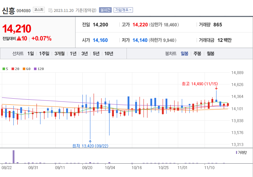Click the 09/20 date axis label
Screen dimensions: 253x177
click(x=87, y=168)
